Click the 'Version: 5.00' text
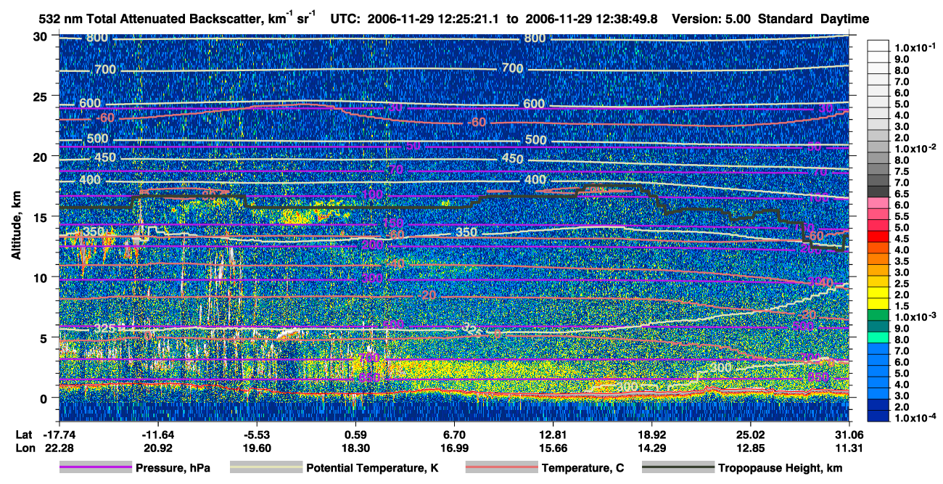Screen dimensions: 943x484 tap(713, 19)
